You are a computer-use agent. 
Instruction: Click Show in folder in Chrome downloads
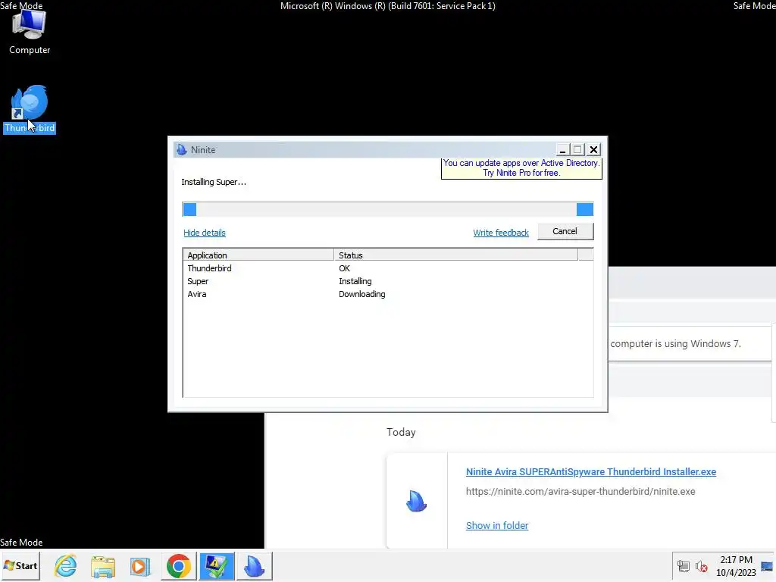[x=497, y=526]
